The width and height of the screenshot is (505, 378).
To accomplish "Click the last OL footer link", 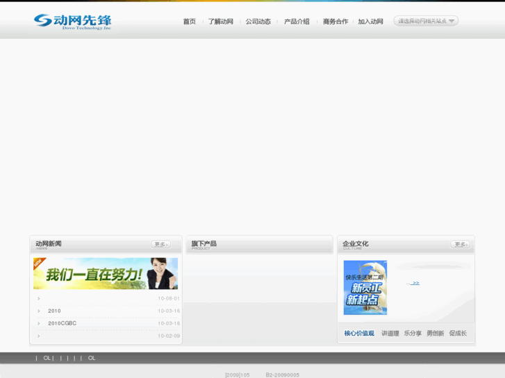I will [x=92, y=358].
